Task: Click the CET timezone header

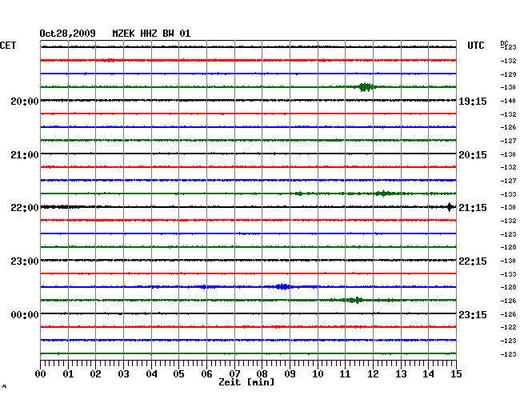Action: click(8, 46)
